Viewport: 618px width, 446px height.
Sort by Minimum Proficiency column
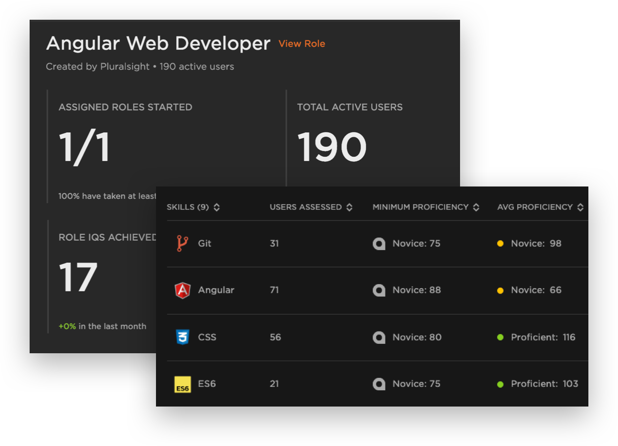coord(426,207)
